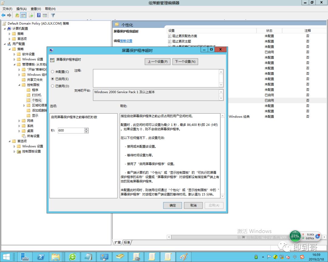Click the 注释 box scroll down arrow
The width and height of the screenshot is (328, 262).
221,85
